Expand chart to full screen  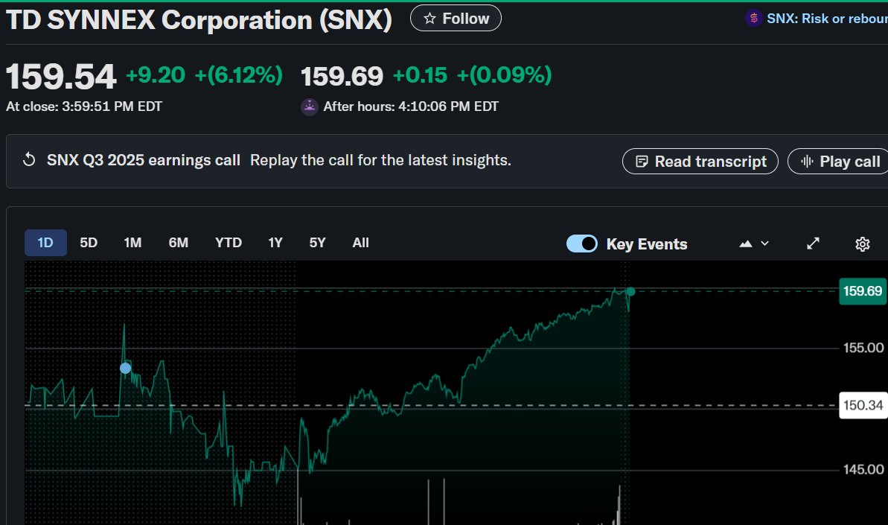814,244
